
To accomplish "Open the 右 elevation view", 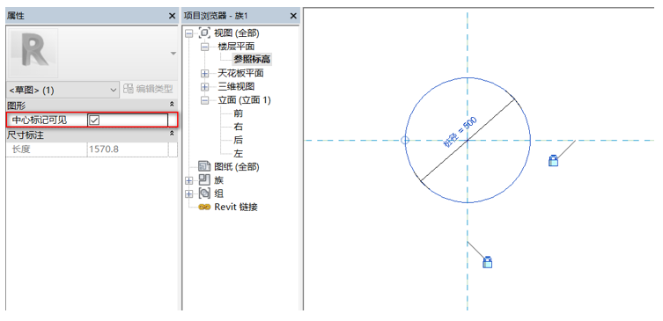I will tap(238, 127).
